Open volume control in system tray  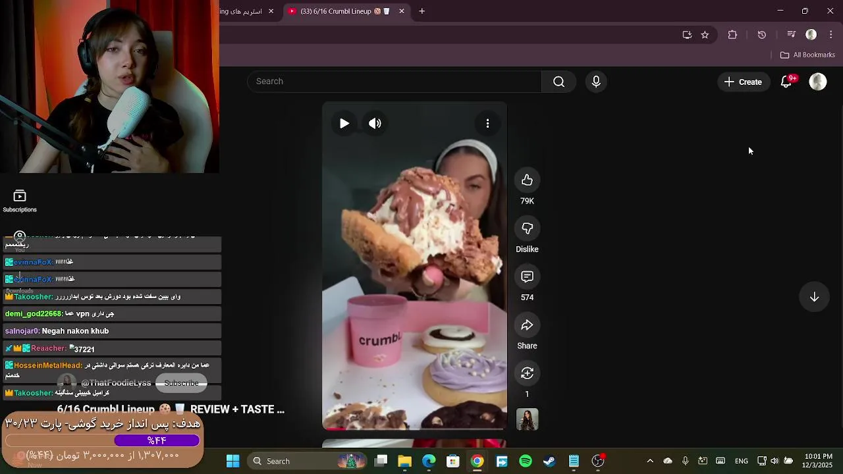pos(775,461)
